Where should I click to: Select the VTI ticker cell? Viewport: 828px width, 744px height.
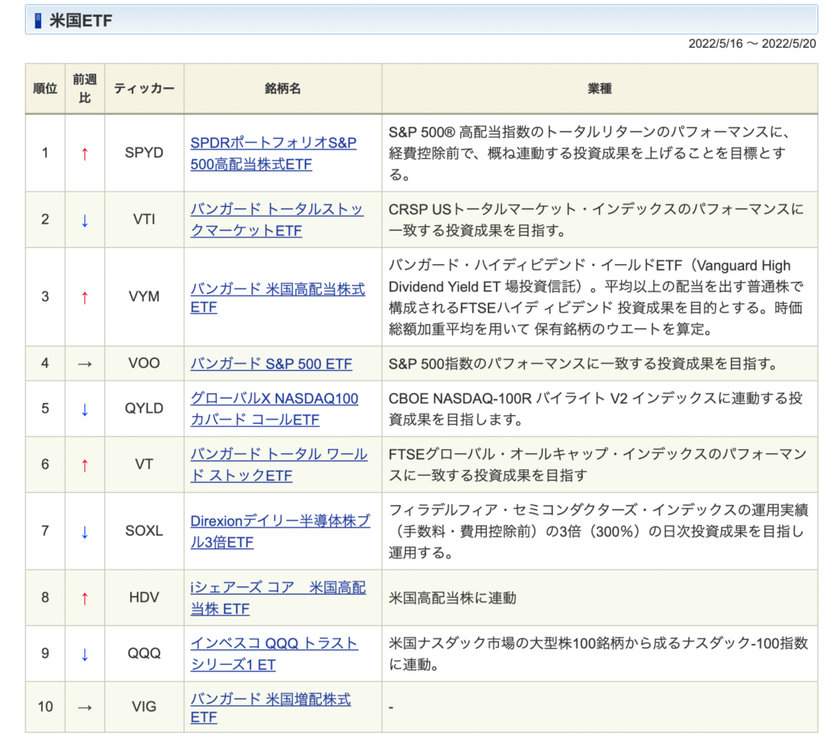(x=144, y=219)
